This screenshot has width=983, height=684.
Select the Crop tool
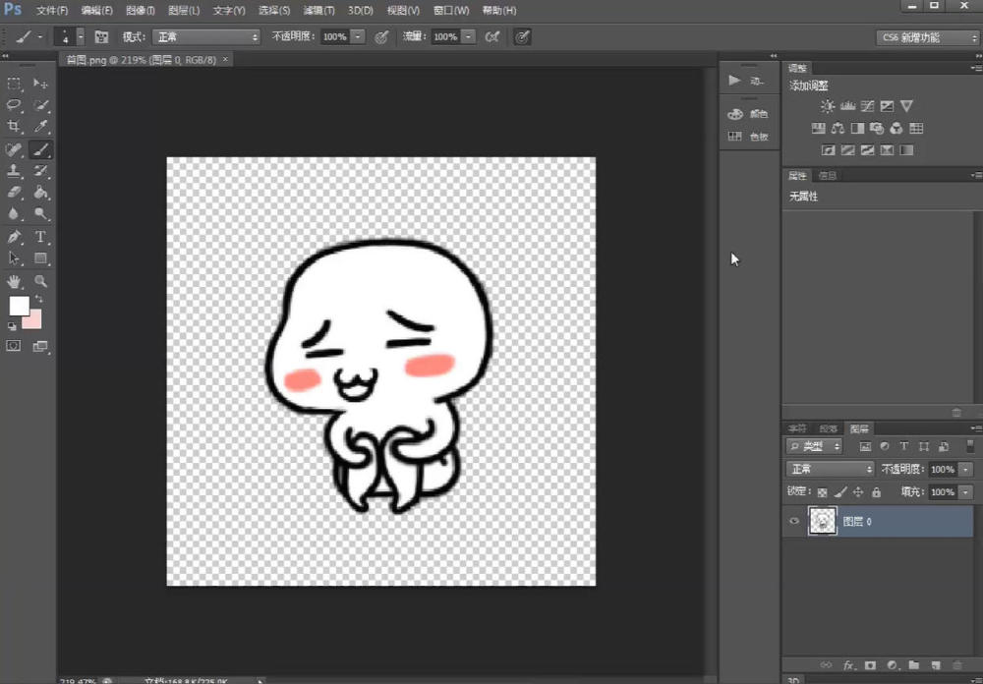pyautogui.click(x=14, y=126)
